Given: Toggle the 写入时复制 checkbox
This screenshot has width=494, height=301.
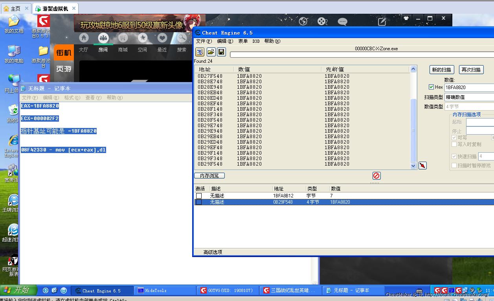Looking at the screenshot, I should pyautogui.click(x=454, y=144).
